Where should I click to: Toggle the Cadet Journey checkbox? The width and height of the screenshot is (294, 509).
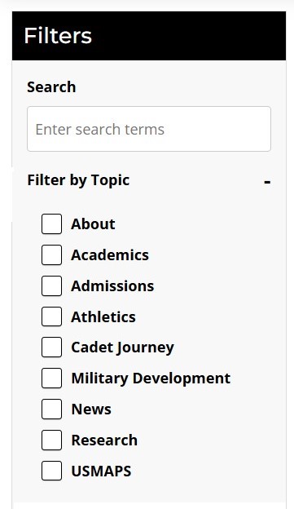click(x=51, y=347)
